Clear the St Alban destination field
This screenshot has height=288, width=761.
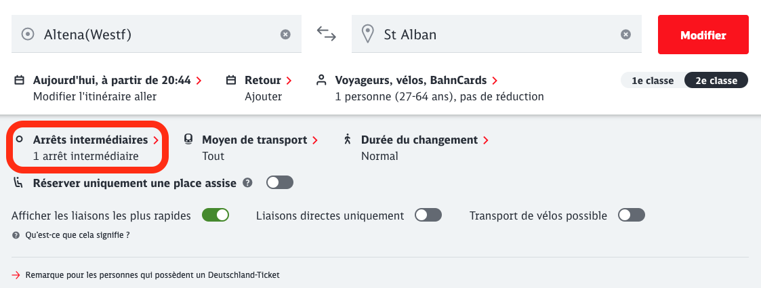pos(625,35)
